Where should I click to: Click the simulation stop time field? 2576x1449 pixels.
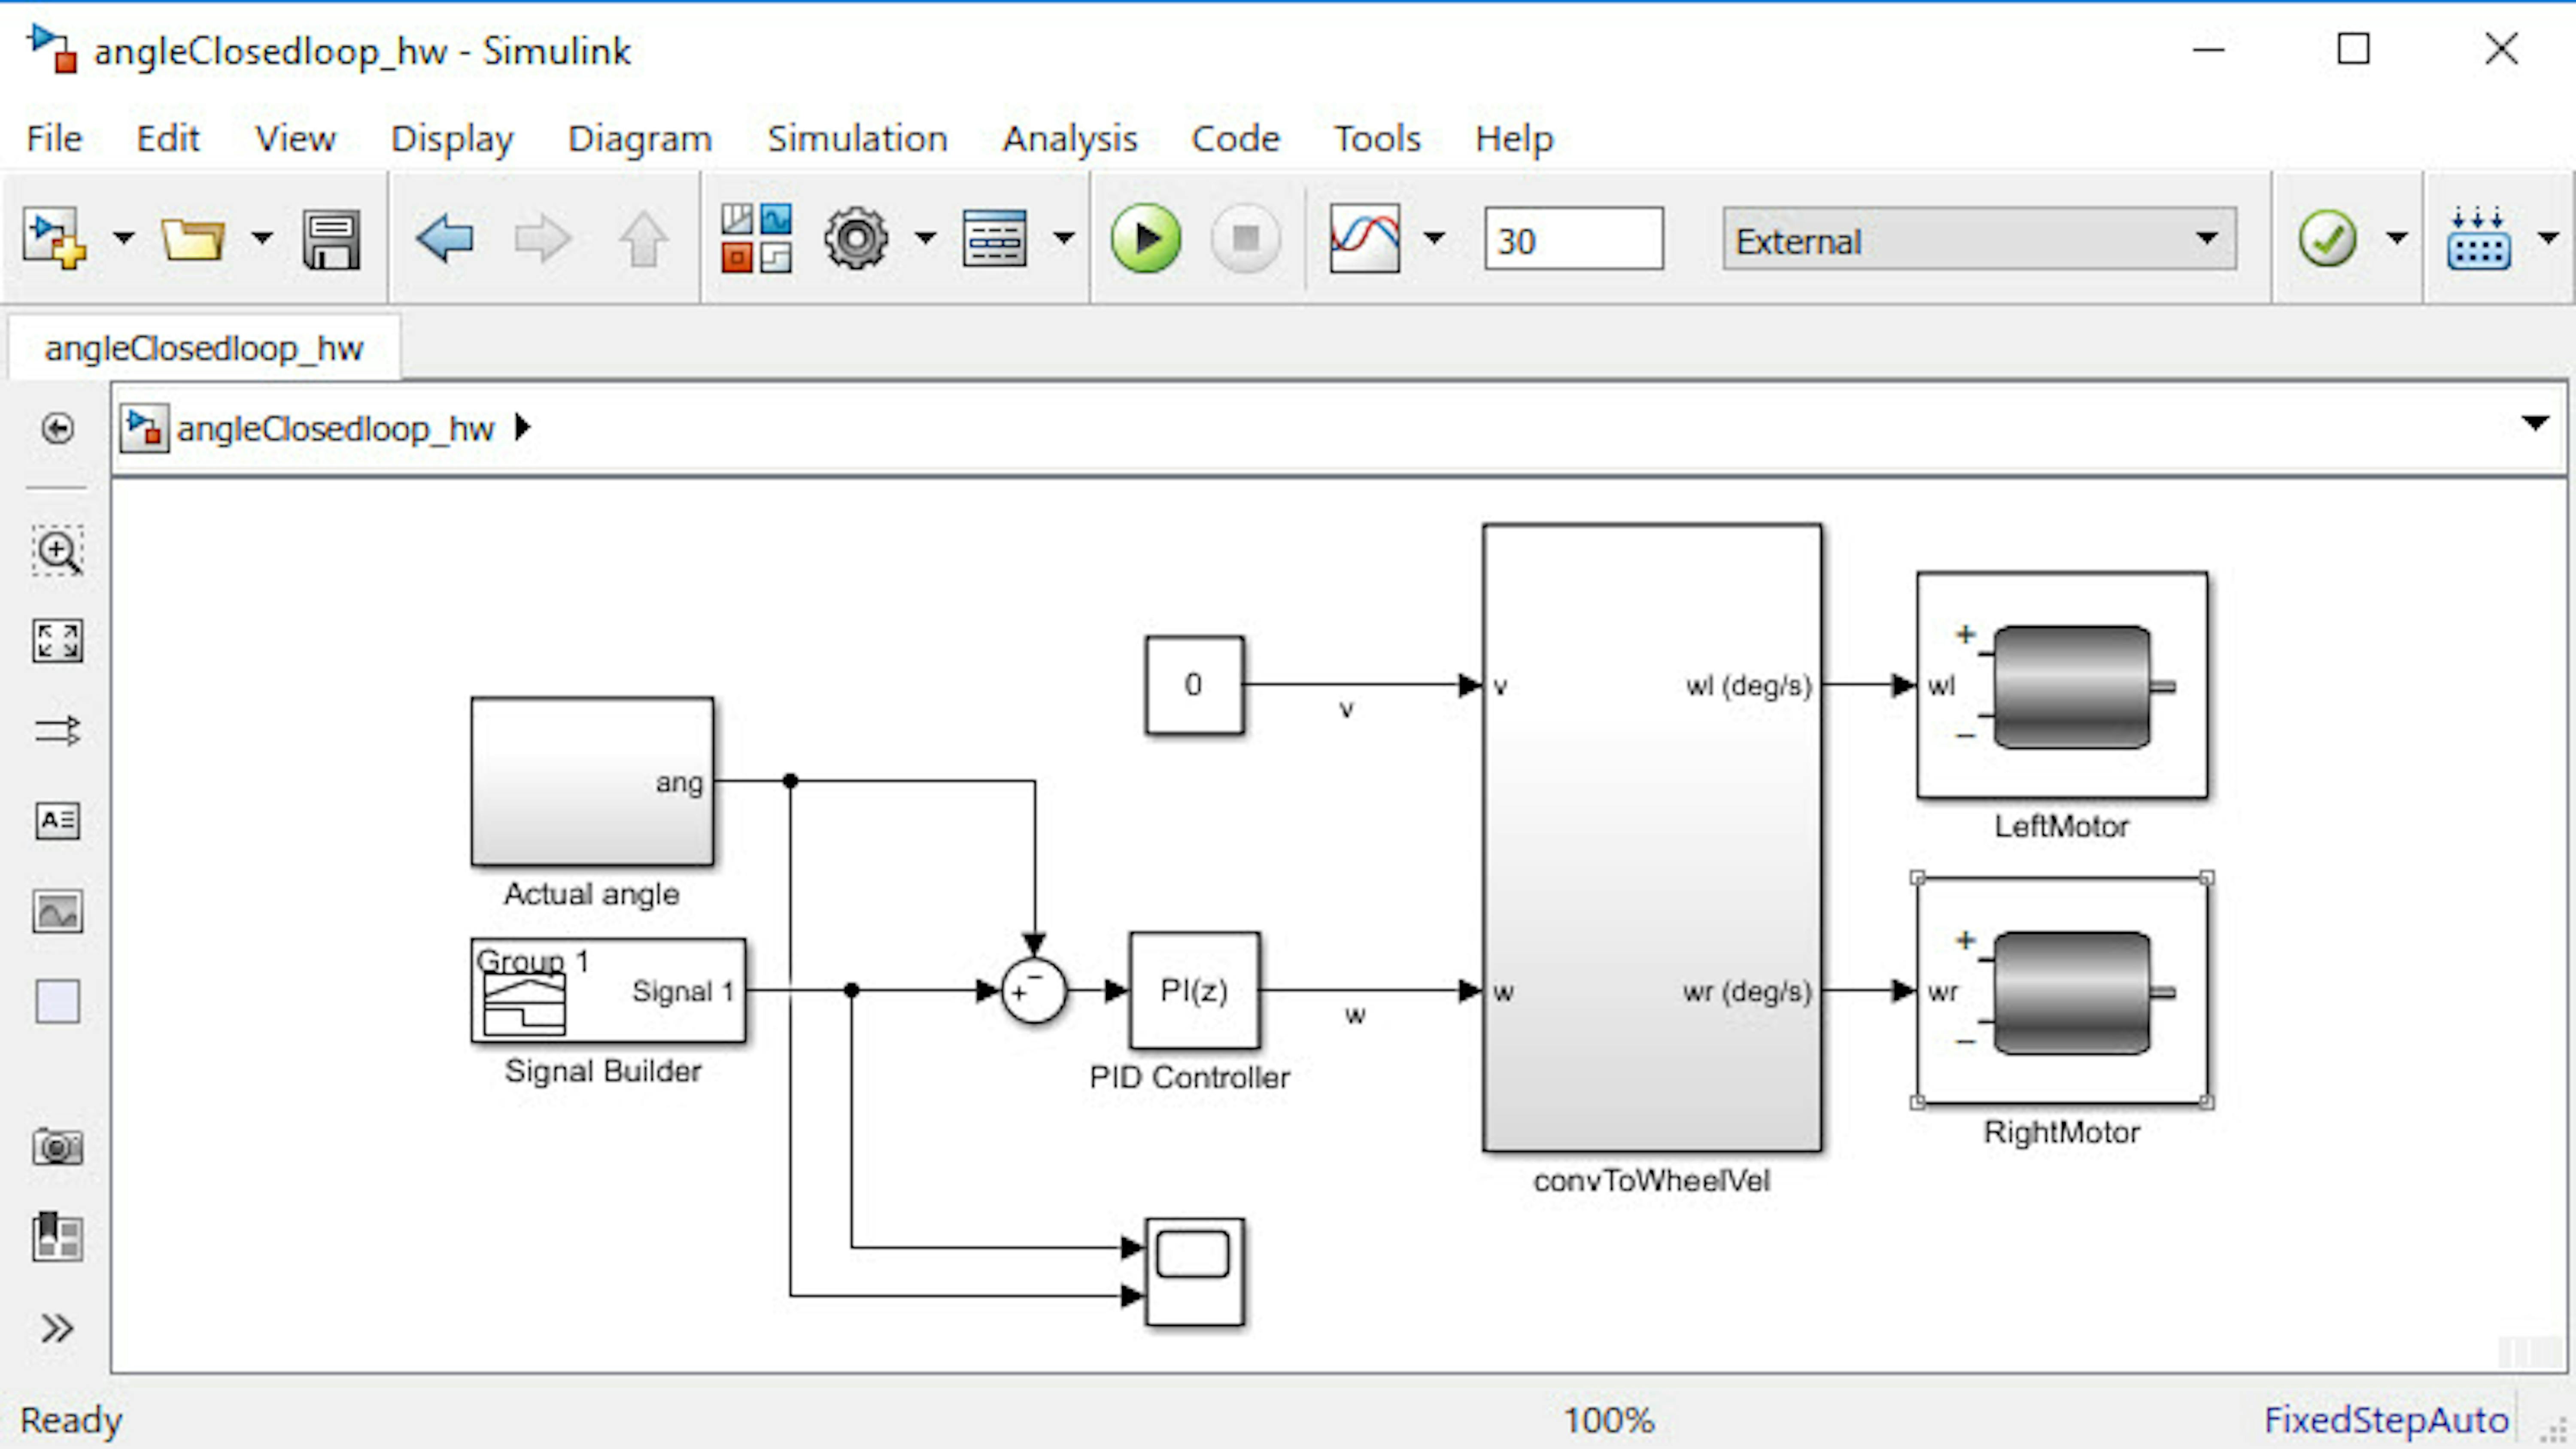[x=1574, y=239]
